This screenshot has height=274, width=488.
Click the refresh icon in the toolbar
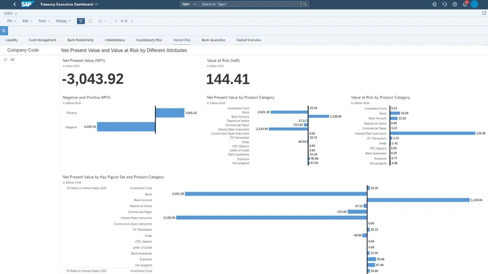(x=90, y=21)
